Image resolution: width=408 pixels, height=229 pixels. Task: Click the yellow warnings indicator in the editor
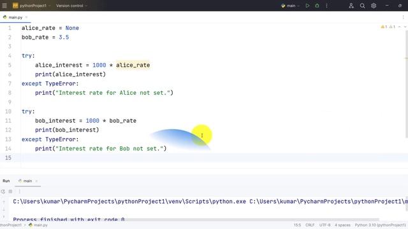coord(384,27)
